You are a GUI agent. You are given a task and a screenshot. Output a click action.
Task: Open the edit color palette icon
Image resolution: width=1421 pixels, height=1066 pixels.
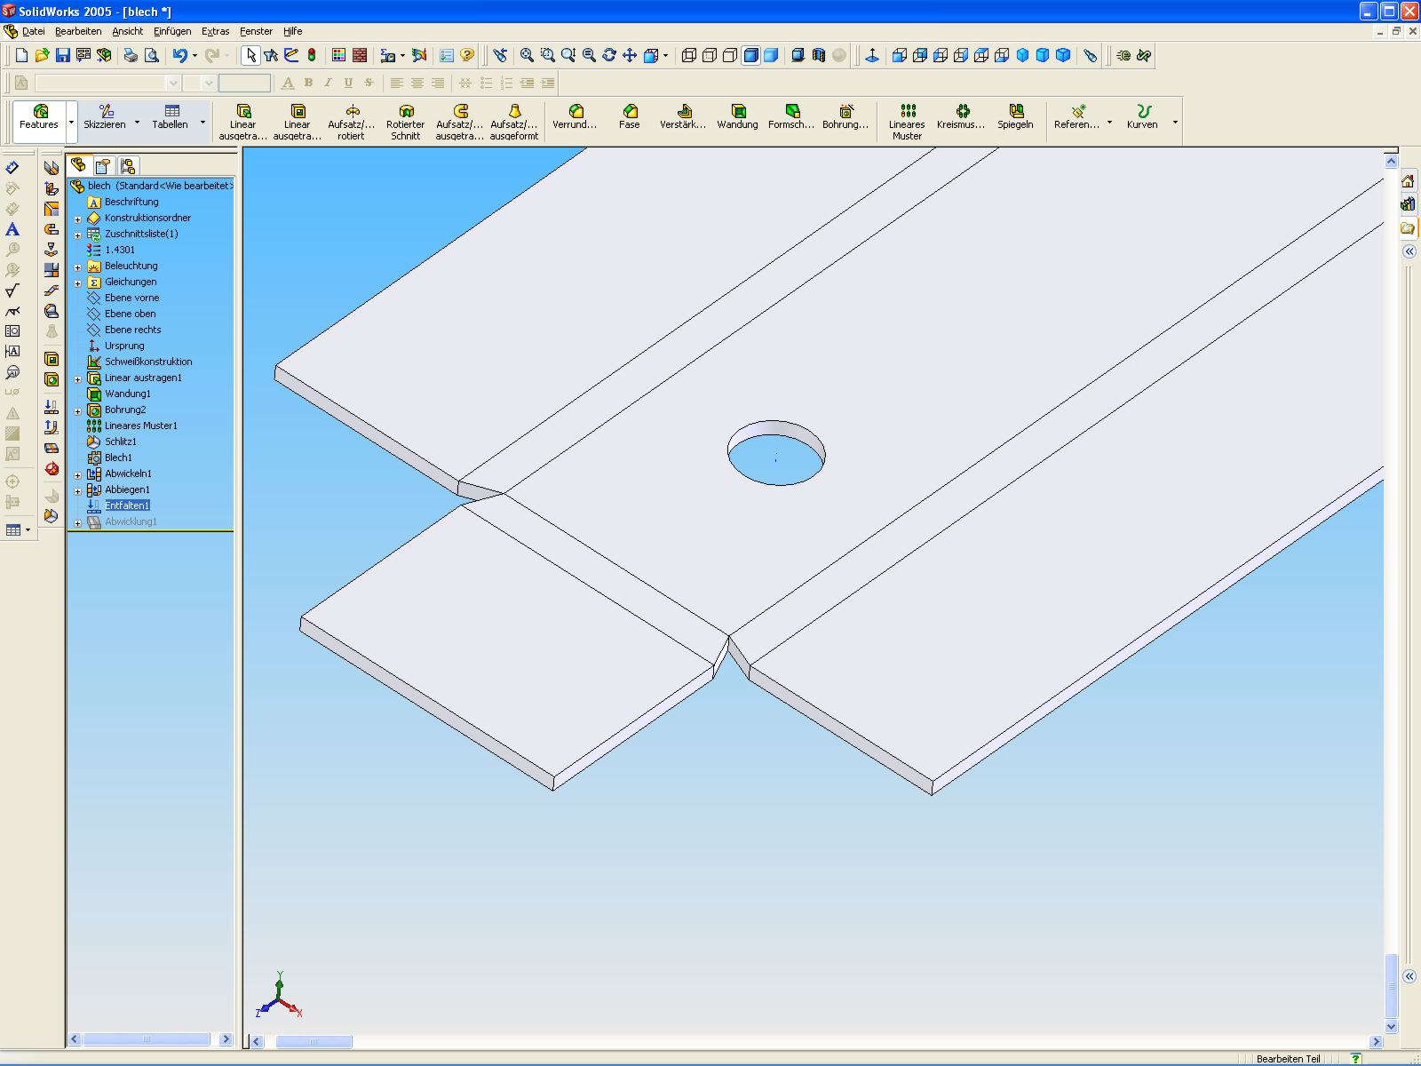(x=338, y=55)
